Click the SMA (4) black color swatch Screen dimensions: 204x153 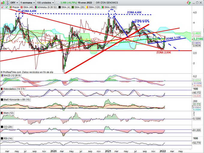(x=60, y=7)
